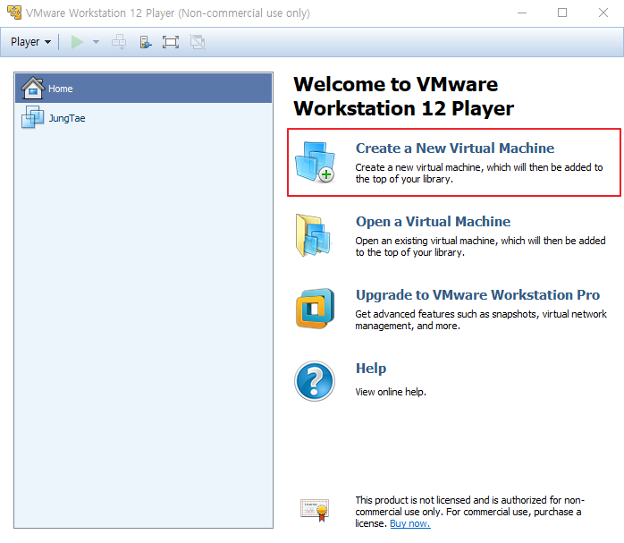The image size is (624, 543).
Task: Click Create a New Virtual Machine heading
Action: point(455,148)
